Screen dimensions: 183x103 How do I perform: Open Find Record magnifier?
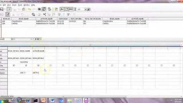click(x=33, y=15)
